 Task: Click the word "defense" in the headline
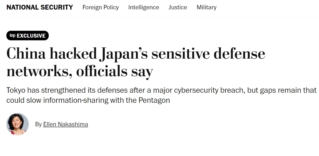[240, 54]
